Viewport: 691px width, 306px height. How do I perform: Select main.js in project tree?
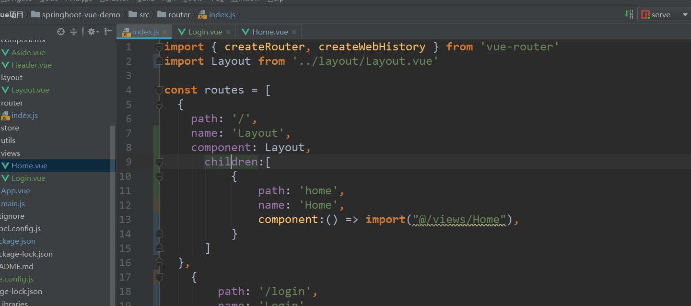(13, 203)
